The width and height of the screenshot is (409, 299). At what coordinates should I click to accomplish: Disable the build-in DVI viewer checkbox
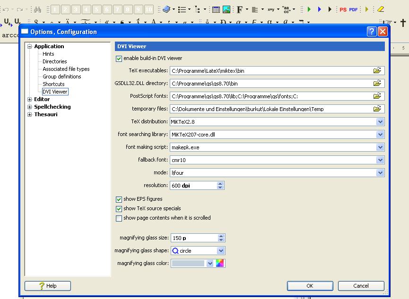tap(119, 59)
